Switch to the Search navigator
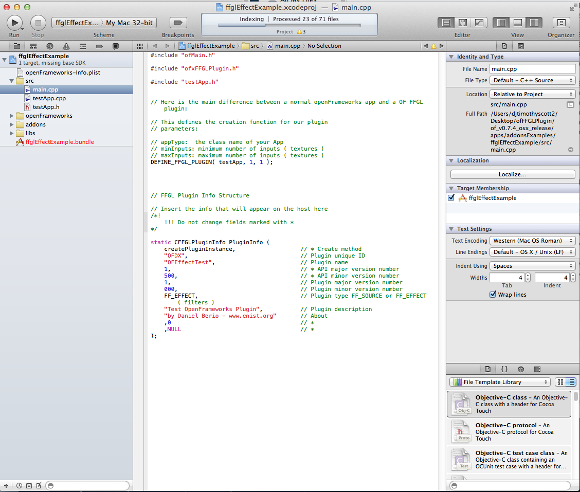Image resolution: width=580 pixels, height=492 pixels. point(49,46)
